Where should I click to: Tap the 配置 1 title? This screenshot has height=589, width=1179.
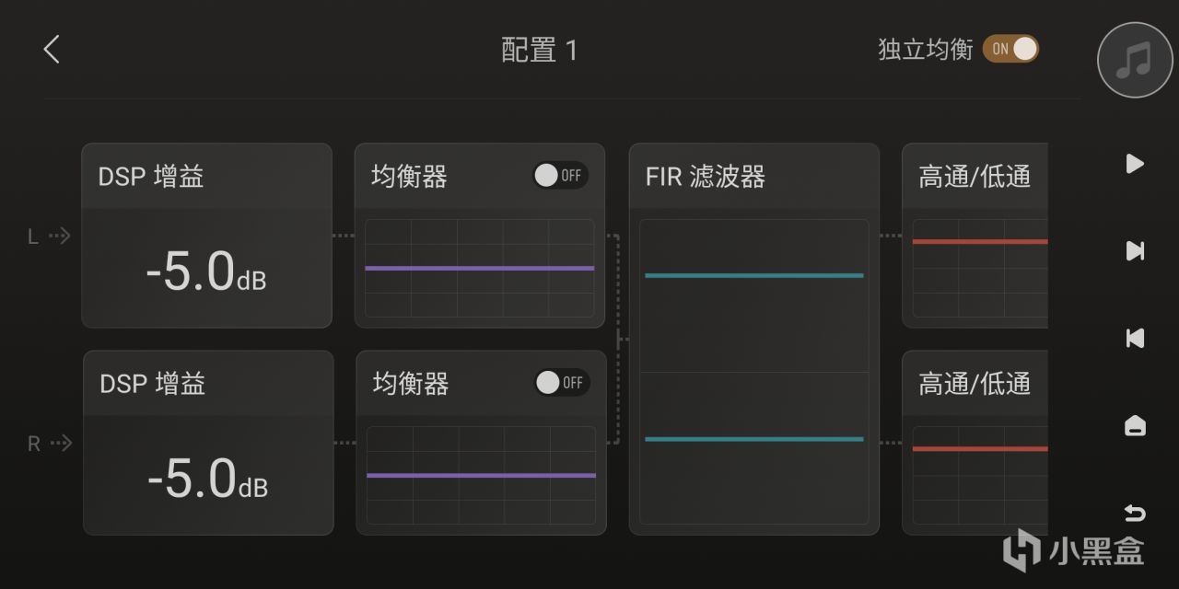tap(540, 50)
